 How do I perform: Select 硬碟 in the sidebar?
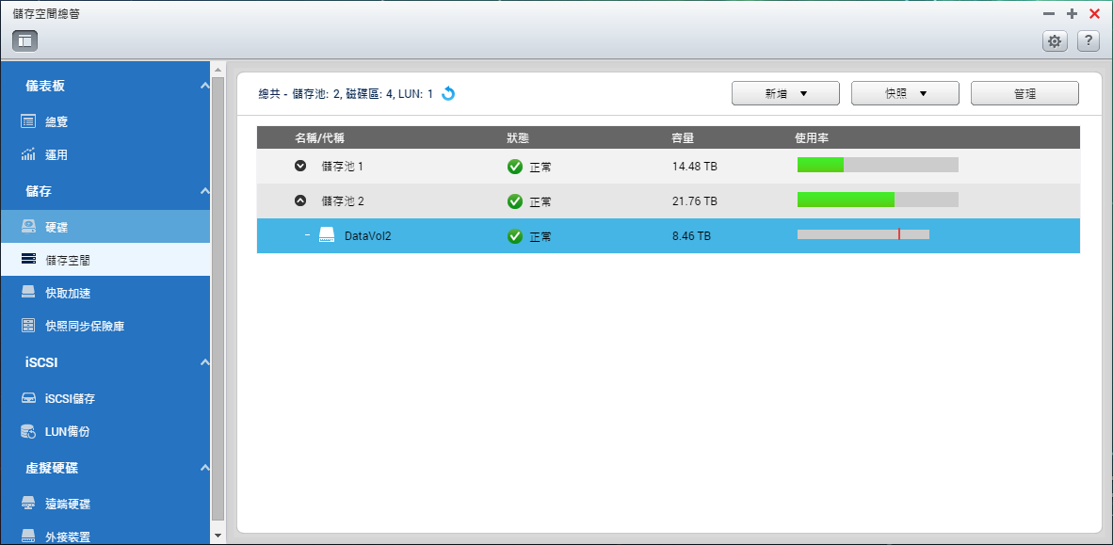coord(56,227)
